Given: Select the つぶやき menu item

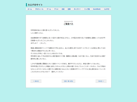Looking at the screenshot, I should 107,9.
